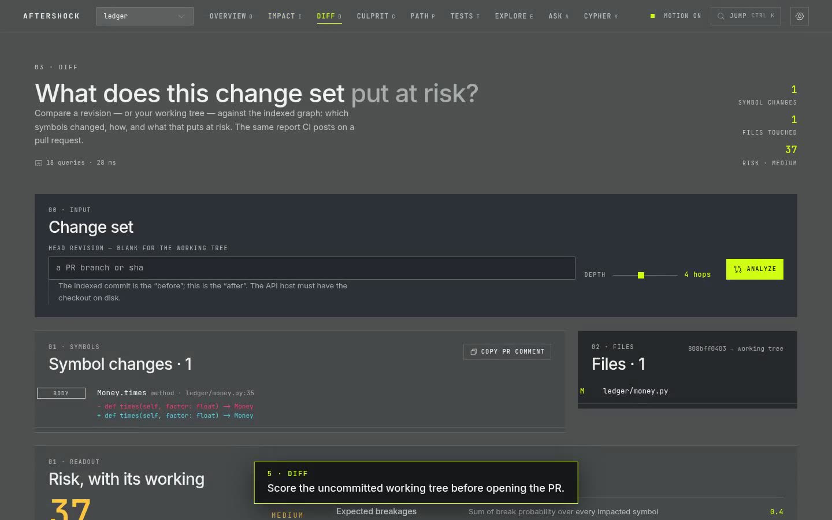Click the 18 queries 28 ms text
Screen dimensions: 832x520
pos(81,163)
